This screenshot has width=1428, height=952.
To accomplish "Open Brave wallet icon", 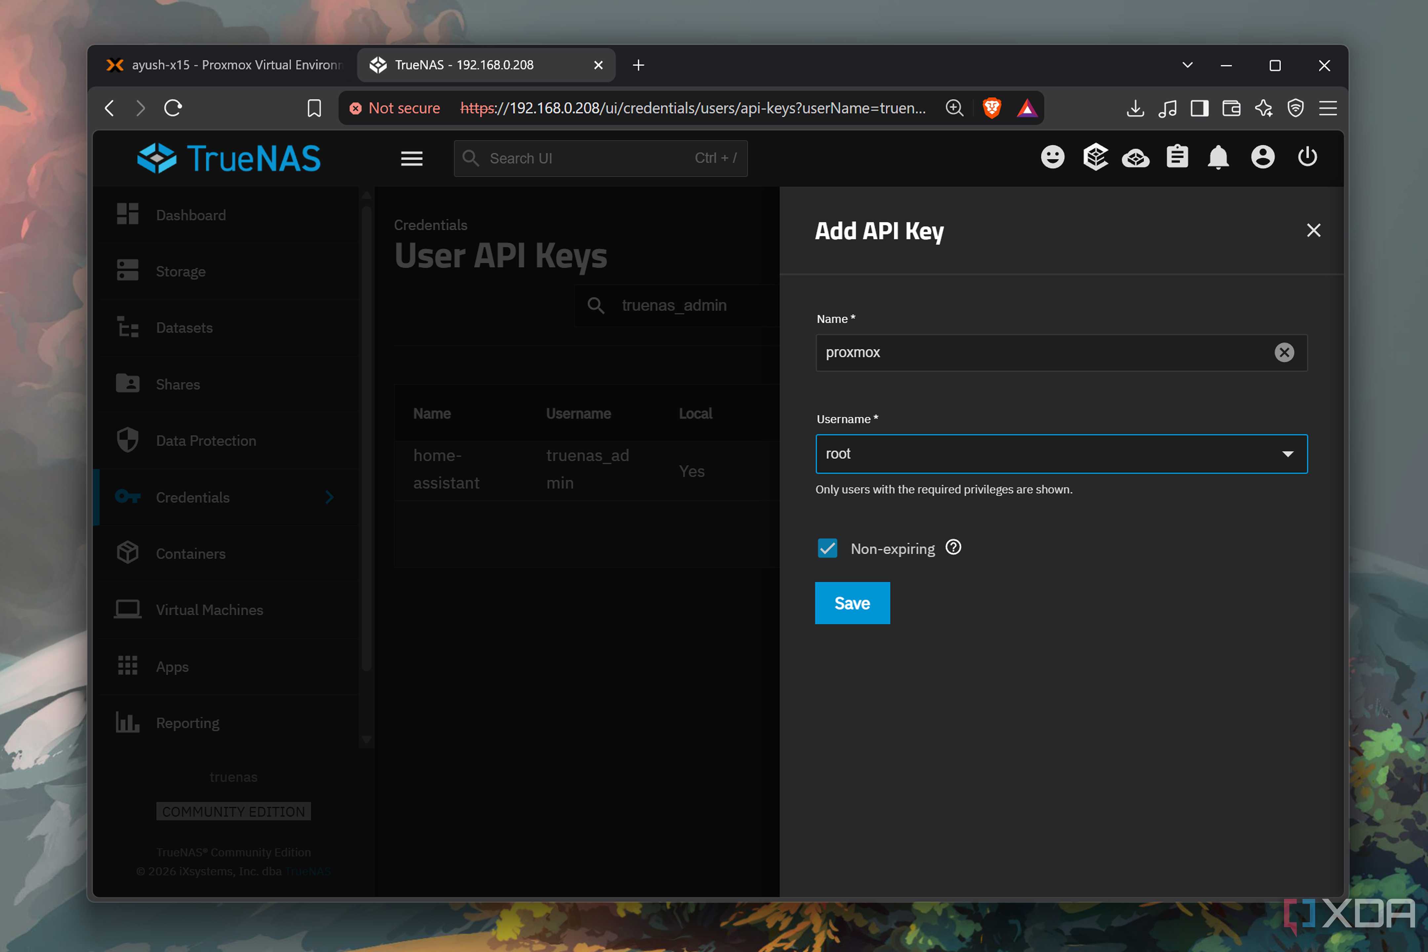I will click(1231, 108).
